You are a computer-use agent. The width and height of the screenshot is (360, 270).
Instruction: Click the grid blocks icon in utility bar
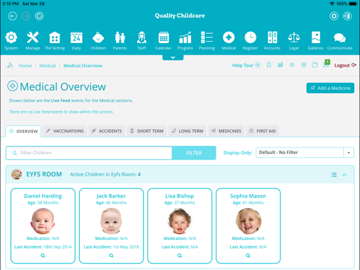[280, 65]
